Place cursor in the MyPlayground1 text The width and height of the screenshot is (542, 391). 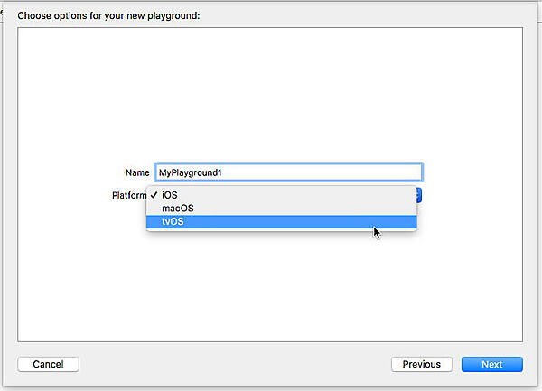coord(190,172)
